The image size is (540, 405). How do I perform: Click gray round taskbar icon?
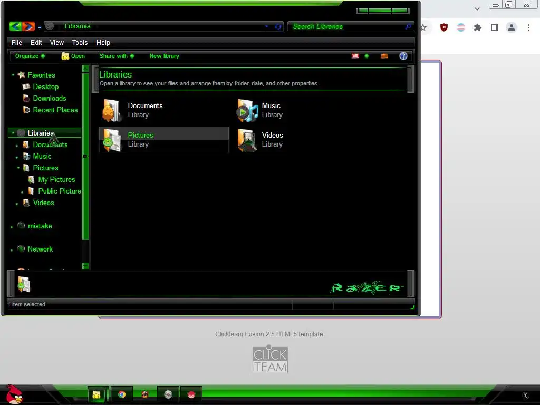[x=168, y=394]
